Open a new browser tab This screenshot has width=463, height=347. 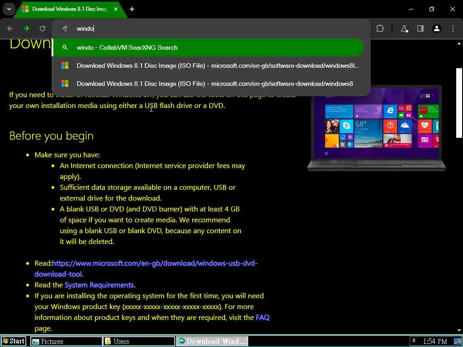click(132, 9)
